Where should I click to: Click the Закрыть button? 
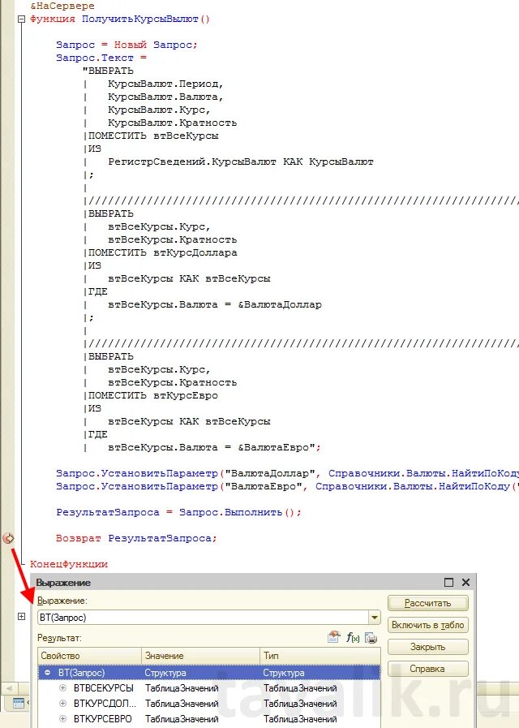[427, 647]
